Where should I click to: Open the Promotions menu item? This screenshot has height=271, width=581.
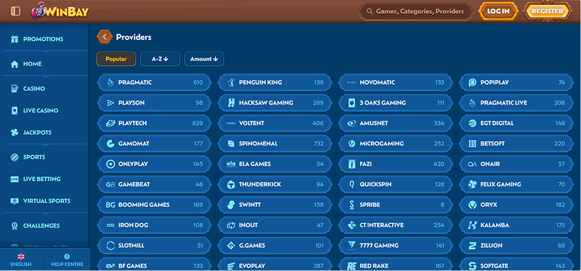45,39
